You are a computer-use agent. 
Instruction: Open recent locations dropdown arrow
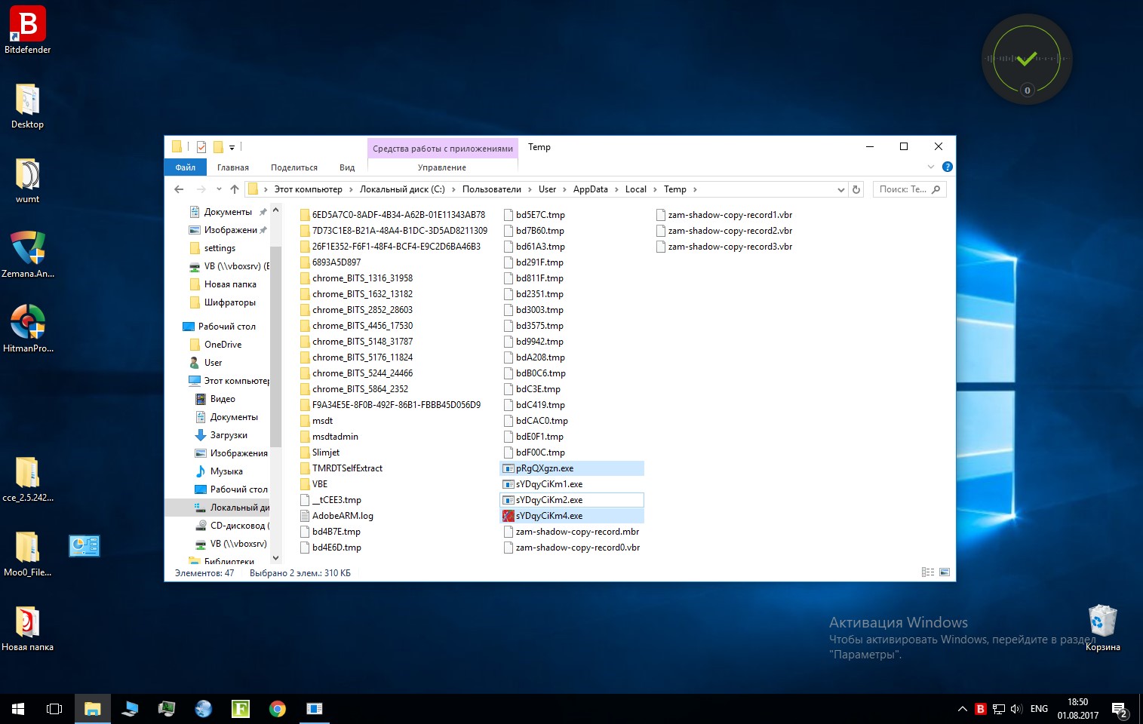(x=219, y=189)
